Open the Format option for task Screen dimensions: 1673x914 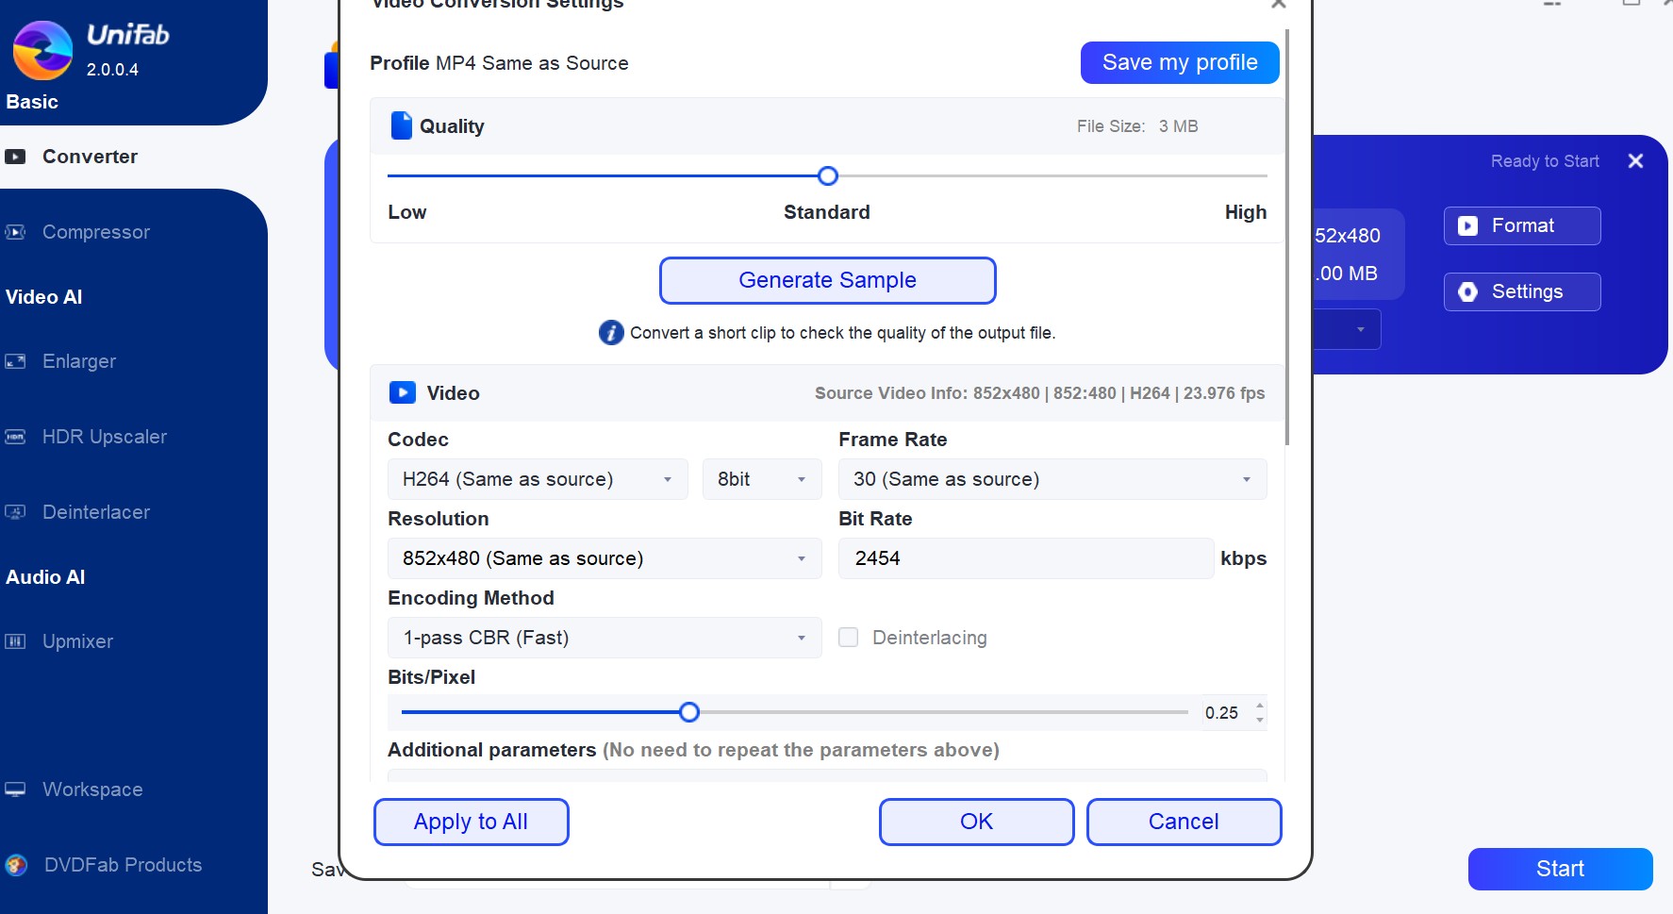pos(1521,226)
